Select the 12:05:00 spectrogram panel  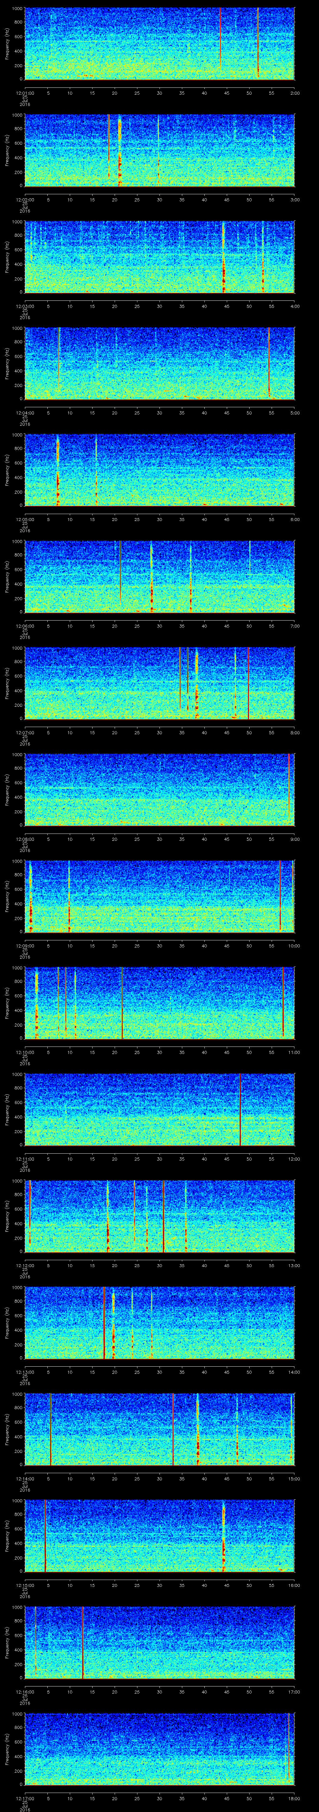160,470
